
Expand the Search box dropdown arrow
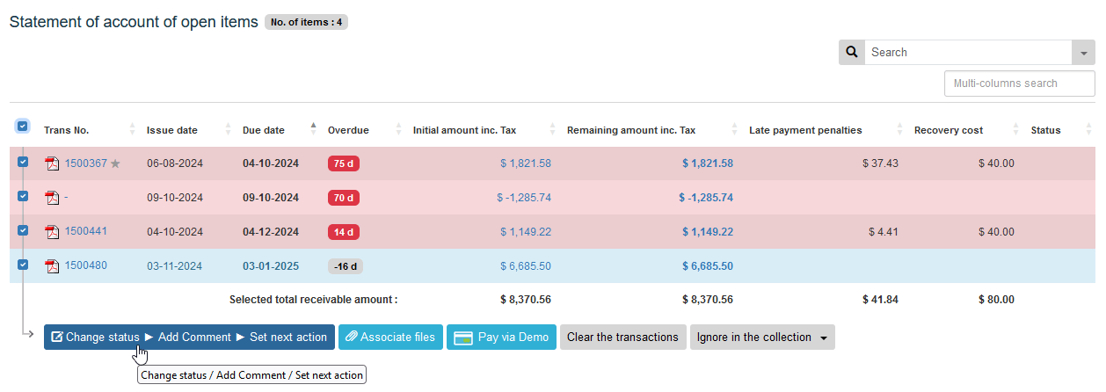1083,53
